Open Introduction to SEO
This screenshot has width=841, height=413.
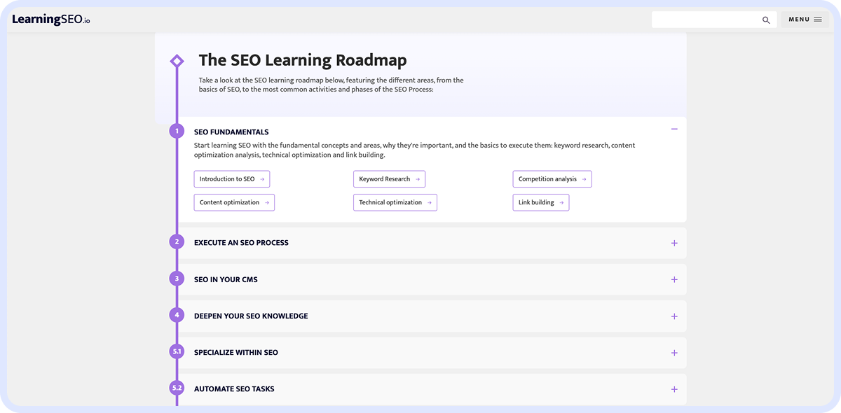(x=231, y=178)
